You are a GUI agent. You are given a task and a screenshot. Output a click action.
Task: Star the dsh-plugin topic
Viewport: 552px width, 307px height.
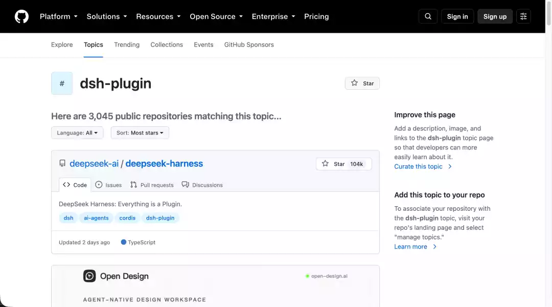362,83
